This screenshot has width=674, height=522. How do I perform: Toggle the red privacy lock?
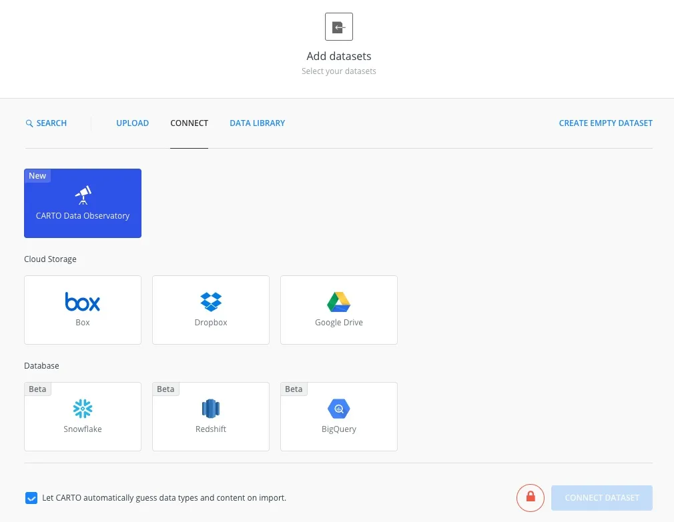click(530, 497)
